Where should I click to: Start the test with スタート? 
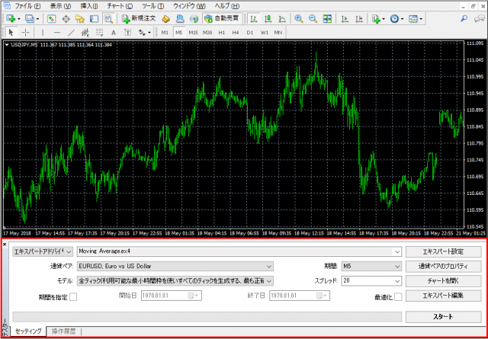pos(444,317)
